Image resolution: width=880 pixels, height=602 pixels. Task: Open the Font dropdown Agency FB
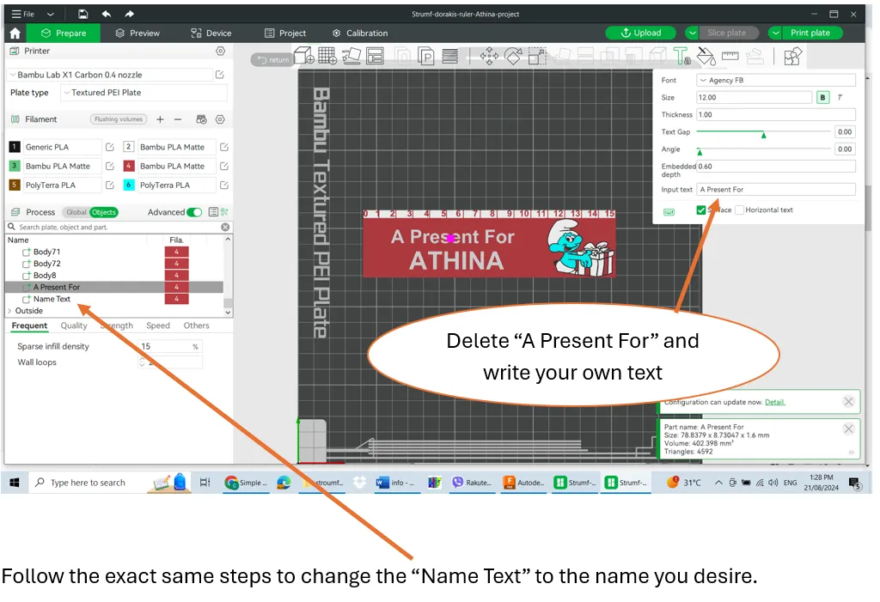click(x=776, y=80)
